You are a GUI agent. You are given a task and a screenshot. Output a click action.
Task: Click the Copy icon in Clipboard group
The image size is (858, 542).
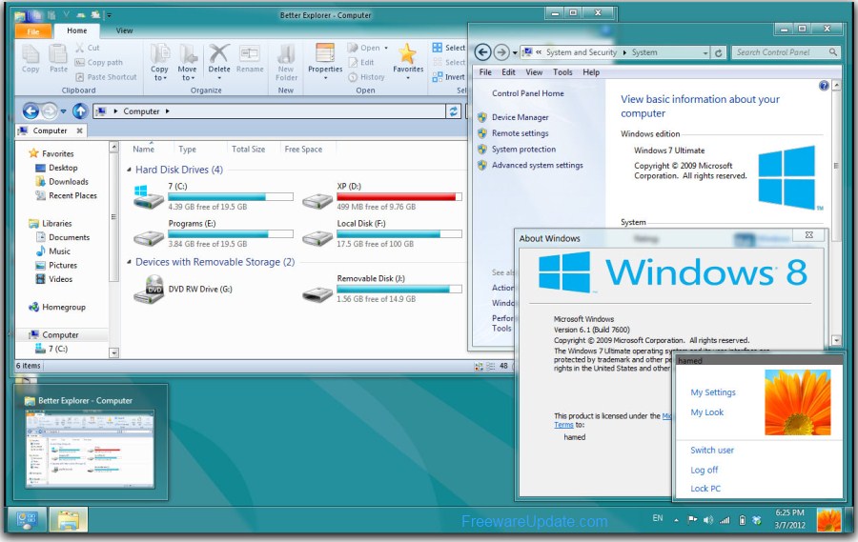(x=31, y=58)
